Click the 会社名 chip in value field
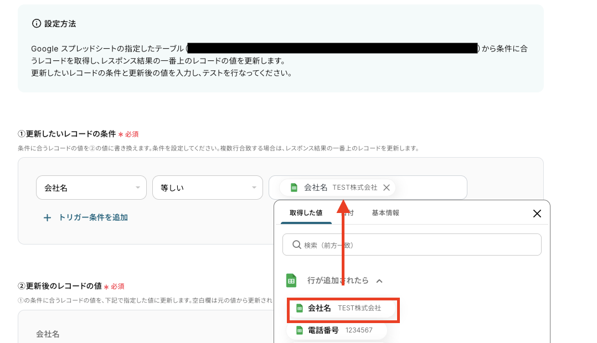 click(x=337, y=188)
